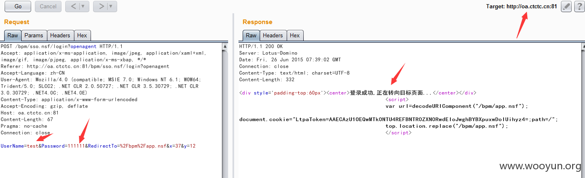This screenshot has width=585, height=178.
Task: Click the request Content-Type urlencoded header
Action: (x=69, y=100)
